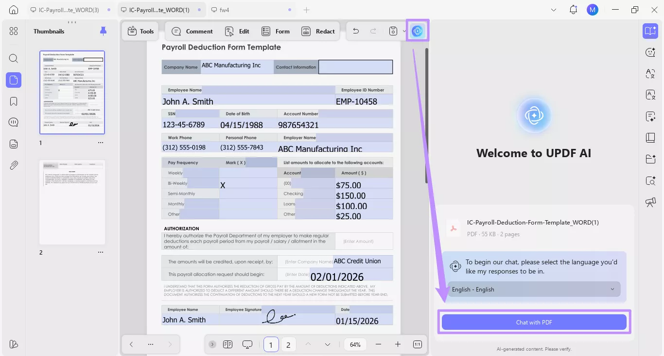Expand the page bar arrow button
664x356 pixels.
[212, 344]
